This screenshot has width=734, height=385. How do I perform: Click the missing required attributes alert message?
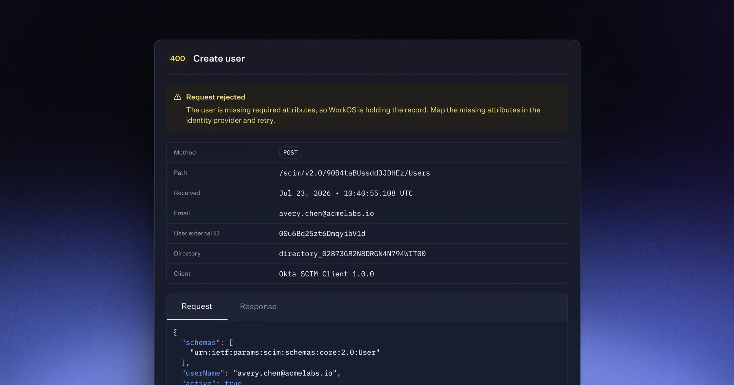(x=363, y=115)
